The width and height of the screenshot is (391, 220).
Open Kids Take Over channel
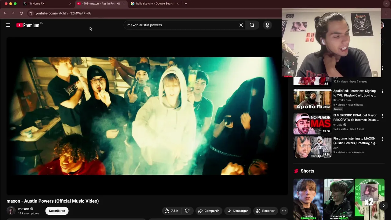(x=342, y=100)
